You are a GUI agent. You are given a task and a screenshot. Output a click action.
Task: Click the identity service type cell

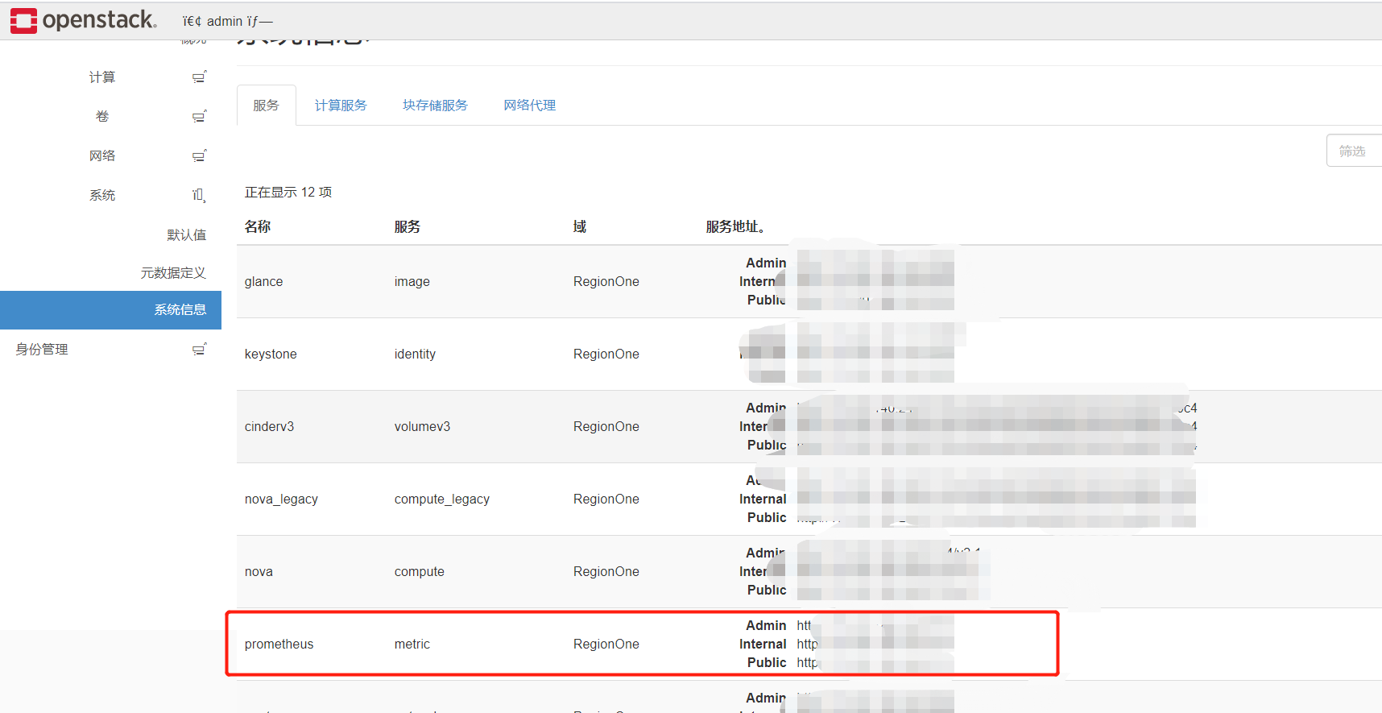click(415, 354)
